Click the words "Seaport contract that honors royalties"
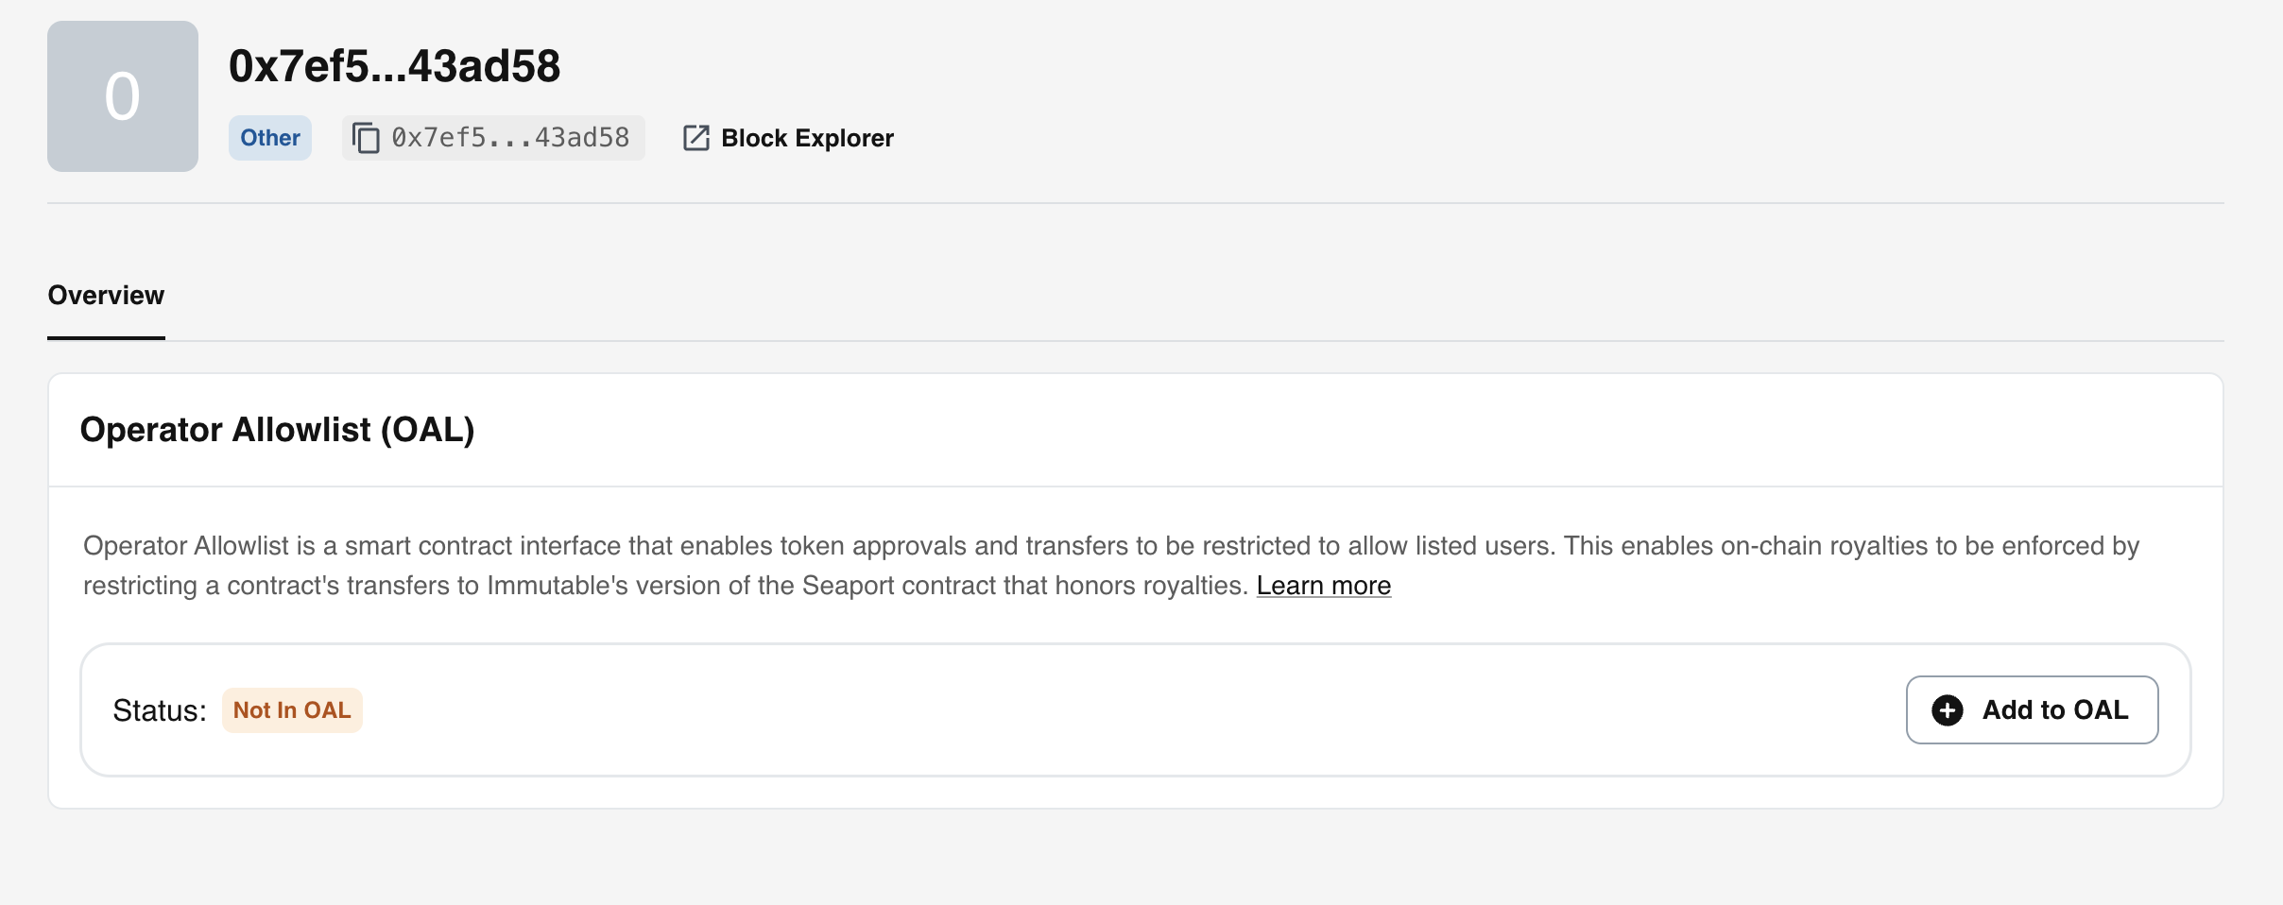Image resolution: width=2283 pixels, height=905 pixels. coord(1024,586)
